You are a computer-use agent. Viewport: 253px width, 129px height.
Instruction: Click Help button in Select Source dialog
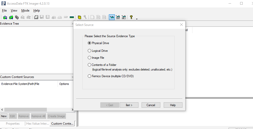173,105
